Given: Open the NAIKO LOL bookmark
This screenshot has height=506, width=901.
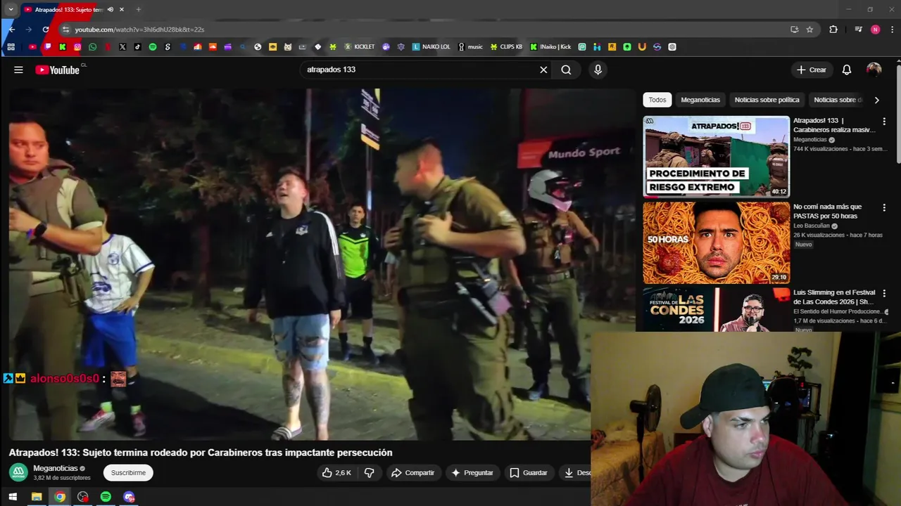Looking at the screenshot, I should coord(431,47).
